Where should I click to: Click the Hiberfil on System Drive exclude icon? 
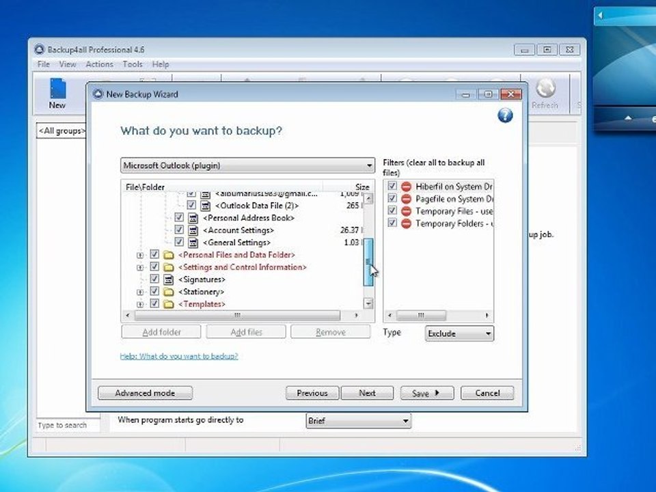pos(406,187)
